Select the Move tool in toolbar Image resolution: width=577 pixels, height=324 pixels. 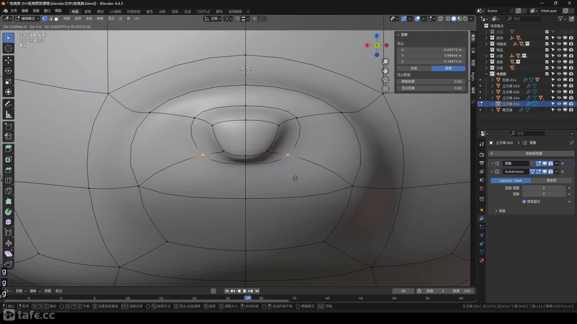8,60
